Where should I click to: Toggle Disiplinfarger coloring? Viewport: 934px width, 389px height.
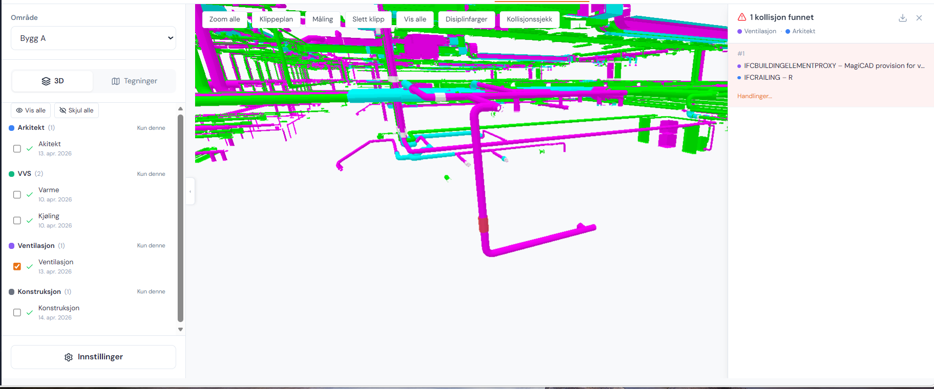coord(466,19)
